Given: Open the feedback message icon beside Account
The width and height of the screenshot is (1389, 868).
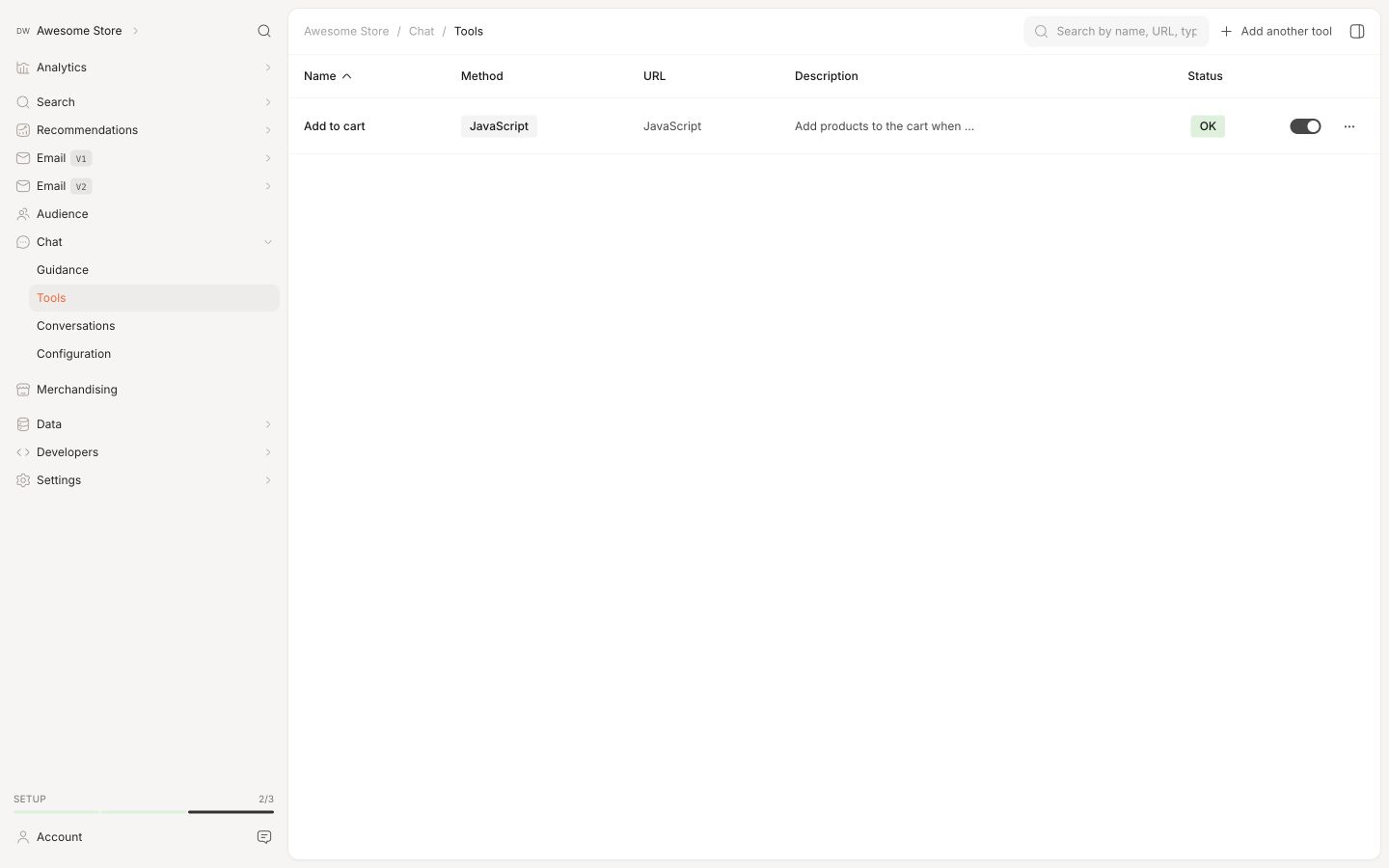Looking at the screenshot, I should [264, 837].
